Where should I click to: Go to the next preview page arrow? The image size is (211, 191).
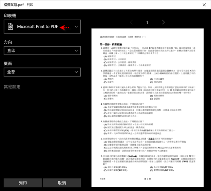163,22
